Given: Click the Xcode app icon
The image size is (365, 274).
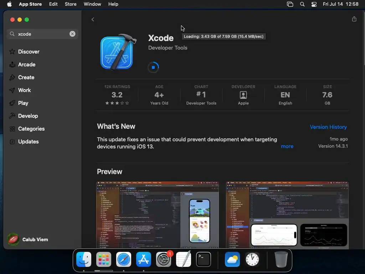Looking at the screenshot, I should [x=118, y=52].
